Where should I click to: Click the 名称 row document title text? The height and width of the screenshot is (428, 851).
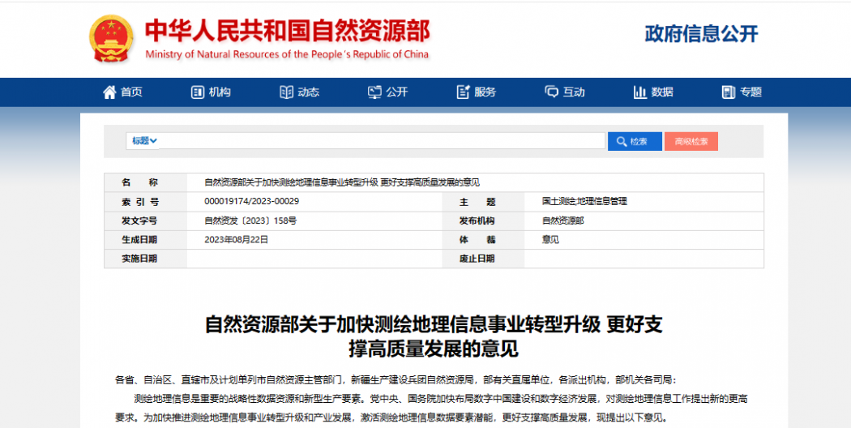[342, 182]
